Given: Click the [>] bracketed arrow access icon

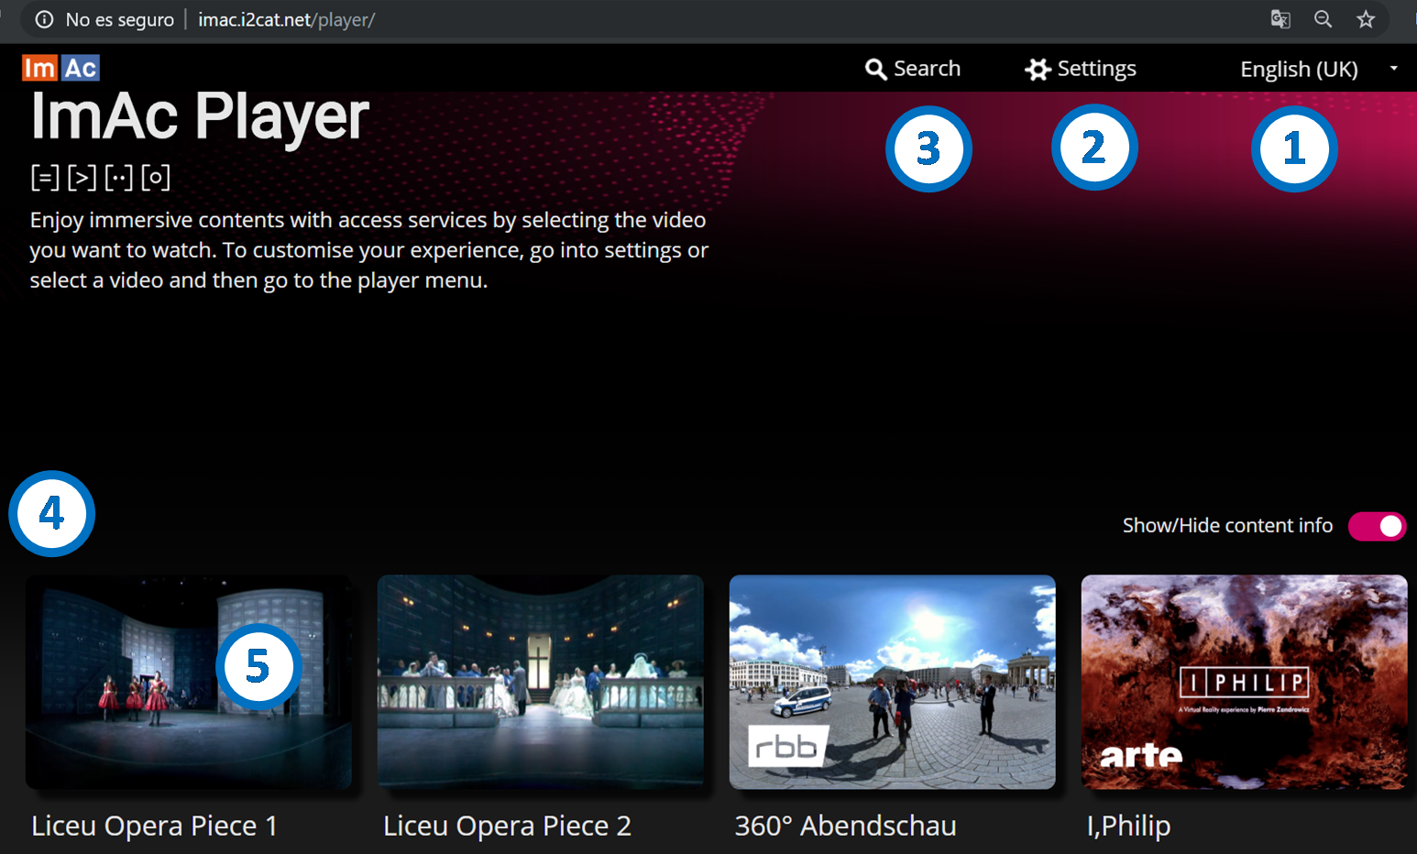Looking at the screenshot, I should pyautogui.click(x=82, y=177).
